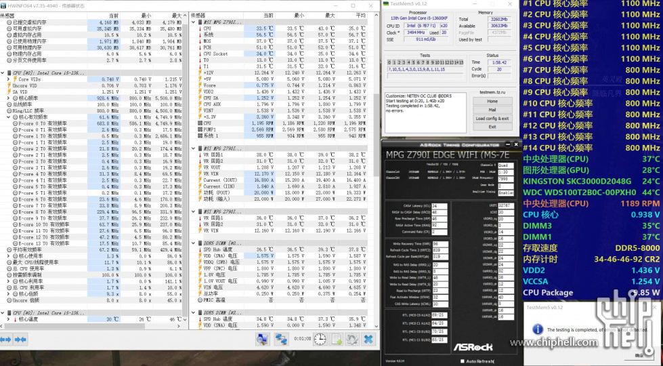Click HWiNFO clock reset timer icon

pos(320,339)
